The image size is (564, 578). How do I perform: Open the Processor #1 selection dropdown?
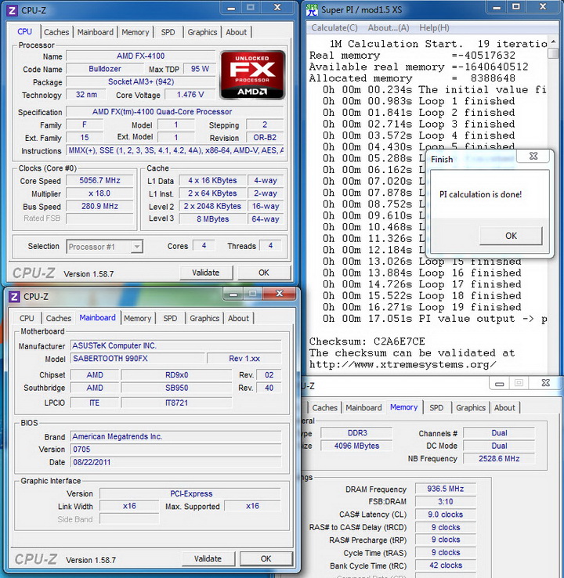click(x=136, y=247)
